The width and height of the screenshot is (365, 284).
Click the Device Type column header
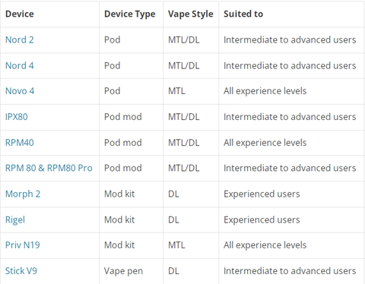pos(130,14)
